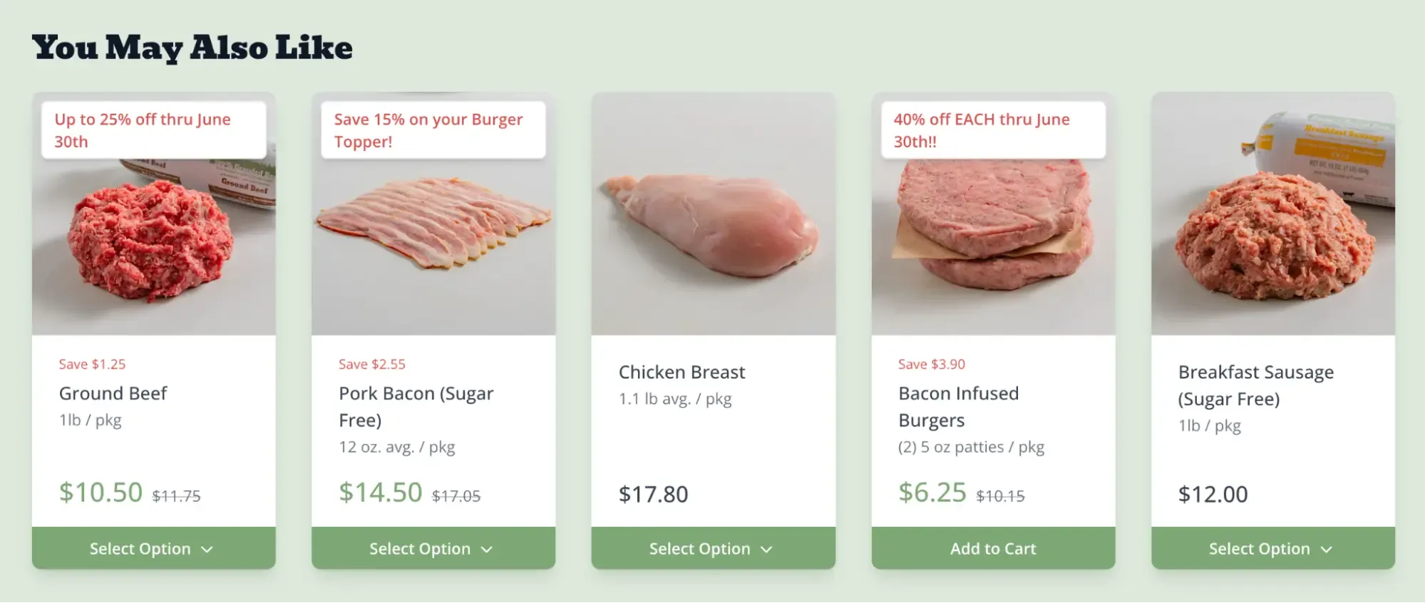
Task: Click Select Option button under Ground Beef
Action: tap(153, 548)
